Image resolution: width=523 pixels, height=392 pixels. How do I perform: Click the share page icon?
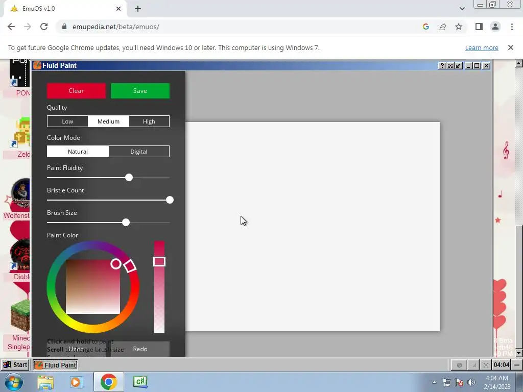(442, 27)
